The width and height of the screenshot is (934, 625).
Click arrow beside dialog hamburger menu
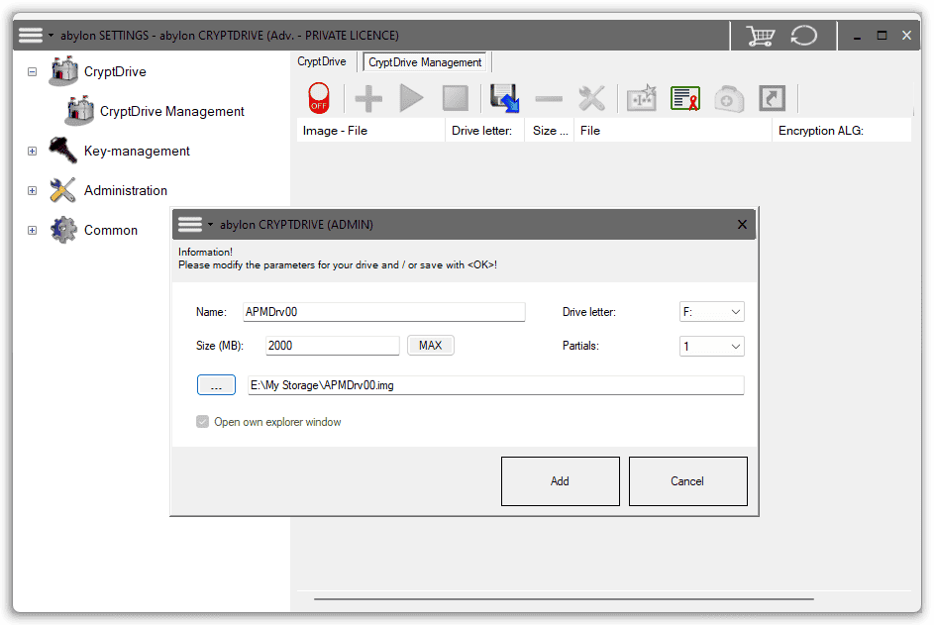tap(210, 225)
